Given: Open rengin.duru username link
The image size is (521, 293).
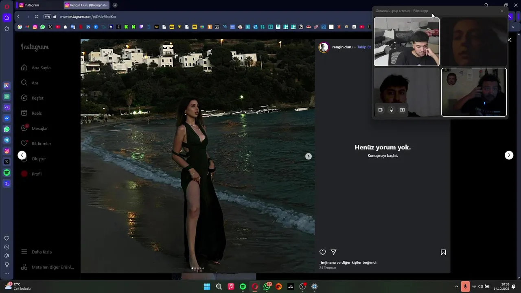Looking at the screenshot, I should (x=342, y=47).
